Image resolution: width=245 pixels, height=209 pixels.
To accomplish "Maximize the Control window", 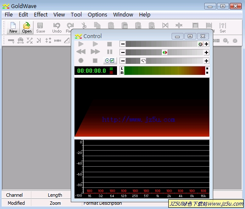I will pyautogui.click(x=190, y=36).
